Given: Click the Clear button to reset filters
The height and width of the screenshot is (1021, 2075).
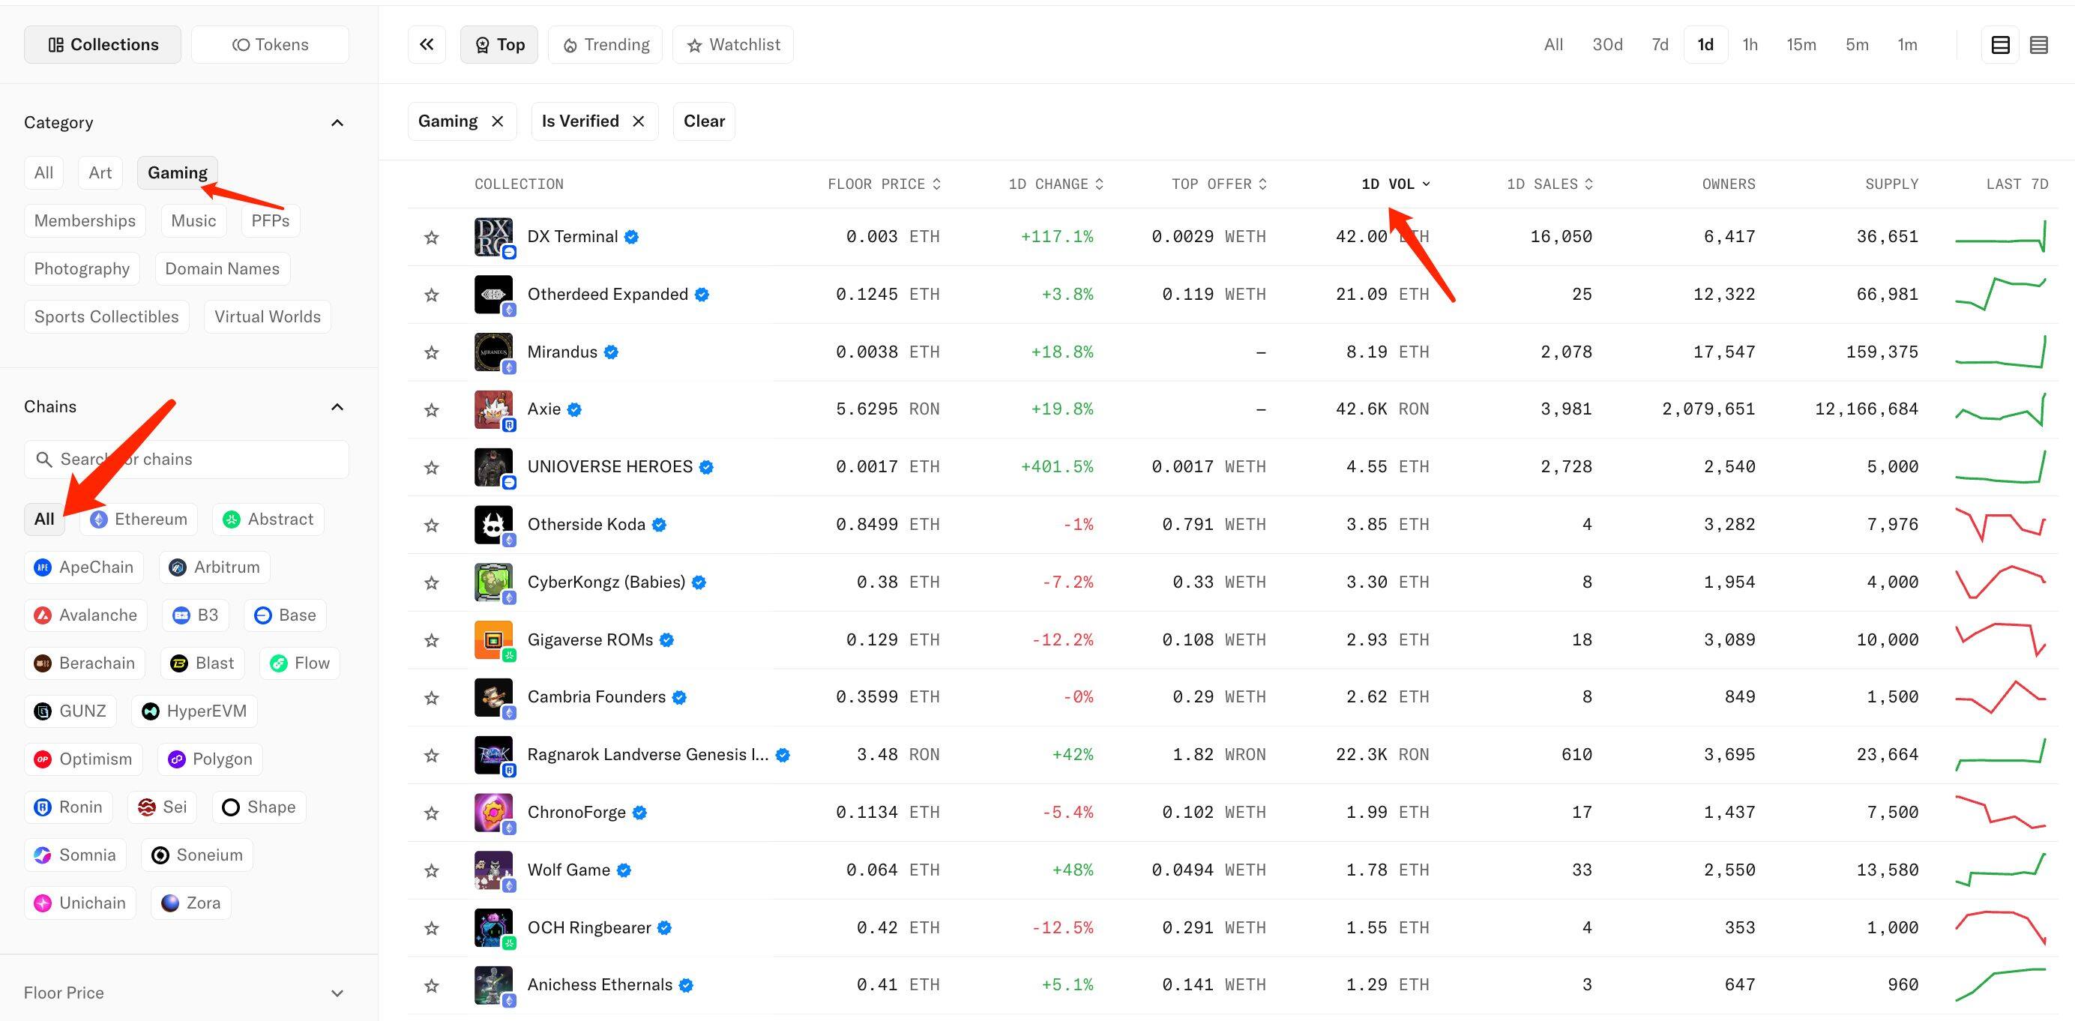Looking at the screenshot, I should click(703, 121).
